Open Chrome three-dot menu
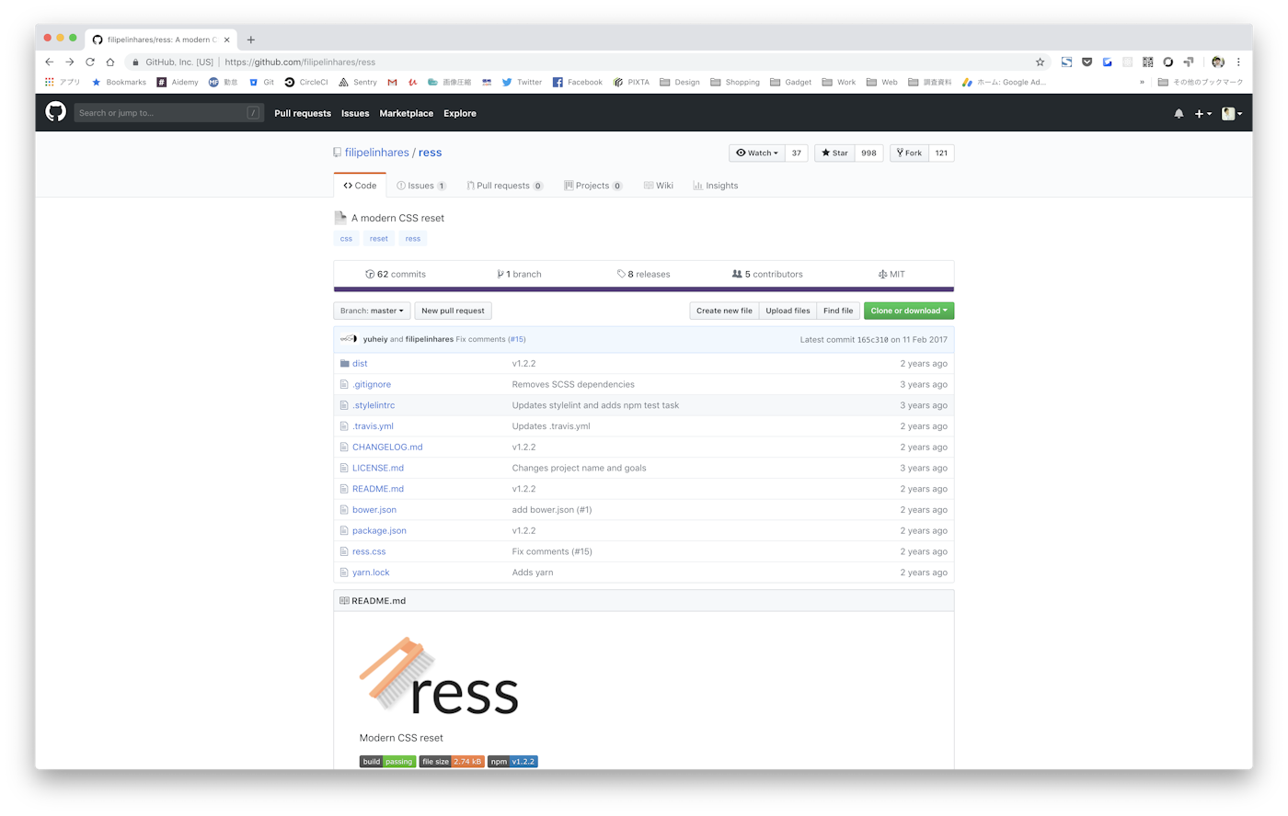1288x816 pixels. click(x=1238, y=62)
